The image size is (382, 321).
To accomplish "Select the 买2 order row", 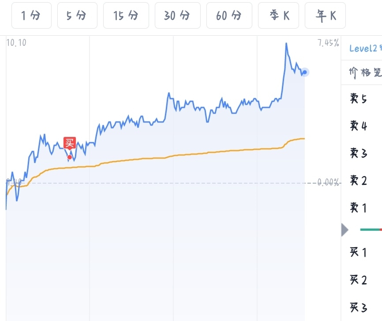I will [x=359, y=280].
